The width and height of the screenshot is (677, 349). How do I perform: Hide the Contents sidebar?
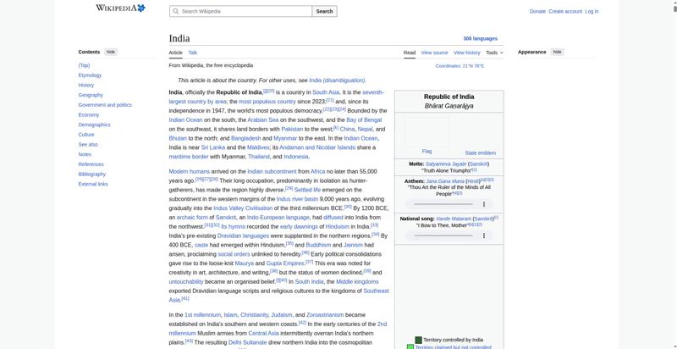click(111, 52)
